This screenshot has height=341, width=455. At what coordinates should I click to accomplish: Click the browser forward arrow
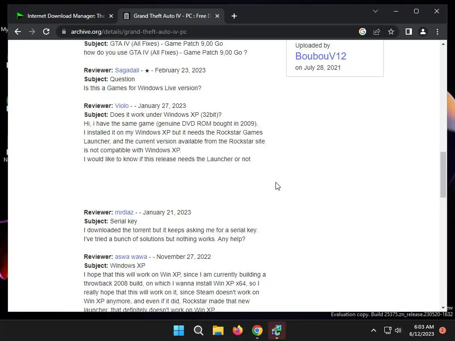click(32, 32)
